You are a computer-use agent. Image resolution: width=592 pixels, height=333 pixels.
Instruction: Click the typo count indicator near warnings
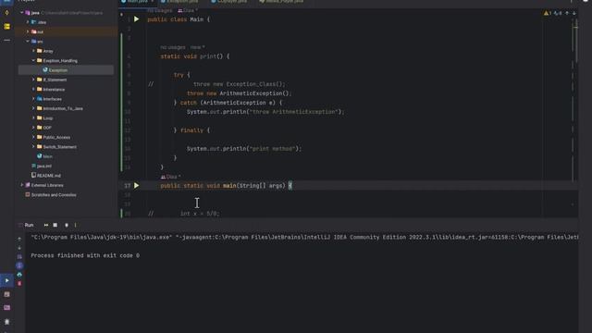[x=558, y=13]
